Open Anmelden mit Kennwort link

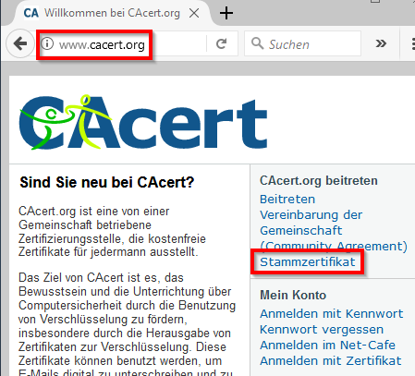click(x=332, y=314)
